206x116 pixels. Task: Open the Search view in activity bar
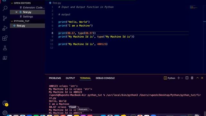point(5,8)
